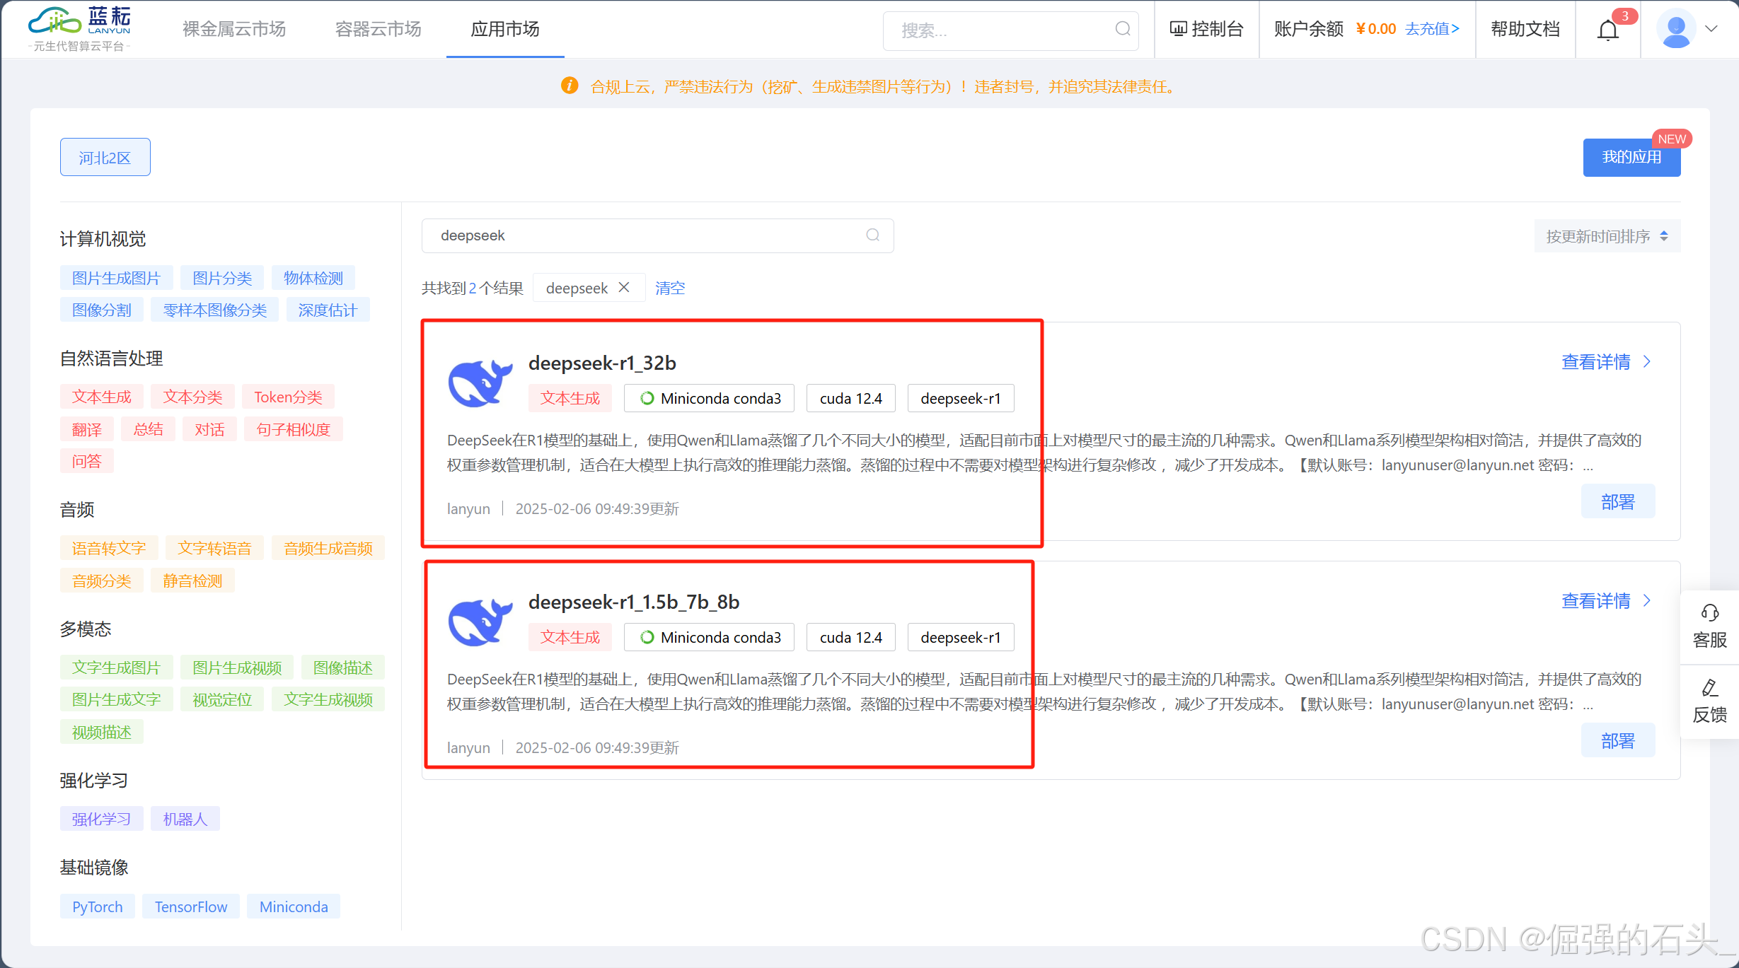Click the magnifier icon in the results search bar
The width and height of the screenshot is (1739, 968).
tap(872, 235)
